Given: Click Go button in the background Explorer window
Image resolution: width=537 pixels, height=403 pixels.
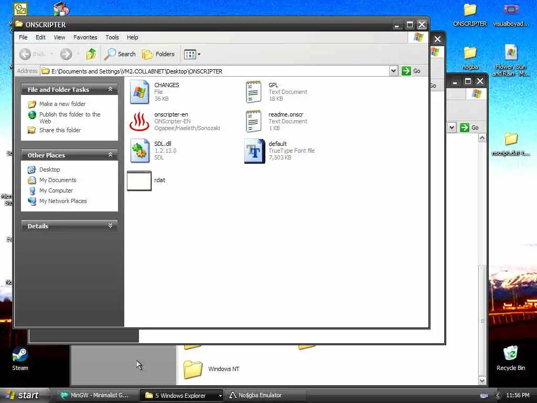Looking at the screenshot, I should [470, 128].
